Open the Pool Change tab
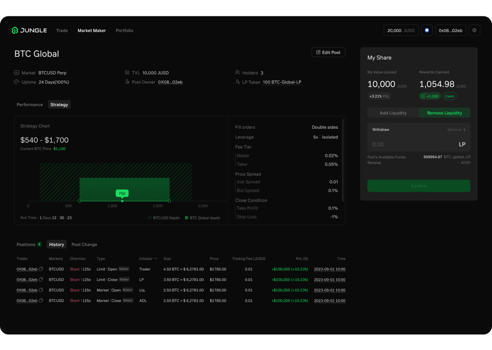Image resolution: width=492 pixels, height=350 pixels. [x=84, y=245]
